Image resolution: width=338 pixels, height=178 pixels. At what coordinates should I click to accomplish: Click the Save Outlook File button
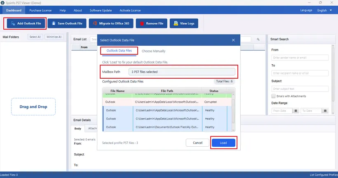point(67,23)
